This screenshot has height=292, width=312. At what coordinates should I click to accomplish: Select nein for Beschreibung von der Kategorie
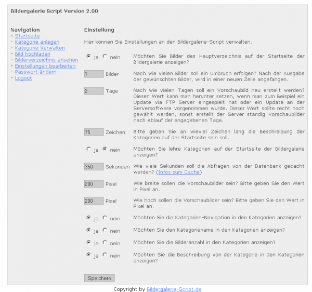click(105, 255)
